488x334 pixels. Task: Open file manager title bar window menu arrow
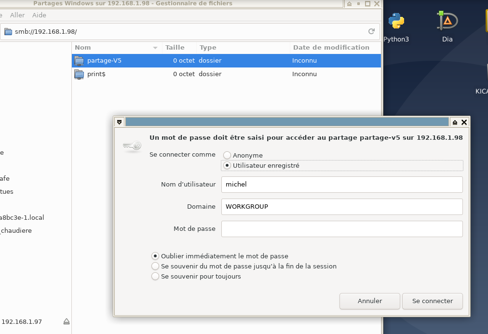pos(349,4)
